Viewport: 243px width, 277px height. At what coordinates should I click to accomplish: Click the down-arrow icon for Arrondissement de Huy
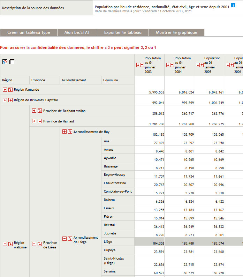coord(70,132)
